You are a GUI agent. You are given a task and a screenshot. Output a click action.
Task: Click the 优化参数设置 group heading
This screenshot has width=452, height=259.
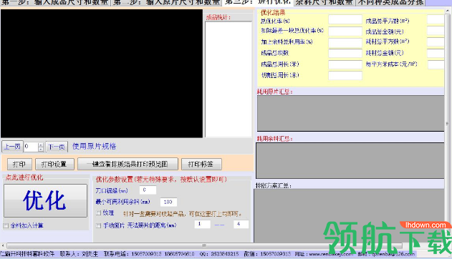pos(161,180)
